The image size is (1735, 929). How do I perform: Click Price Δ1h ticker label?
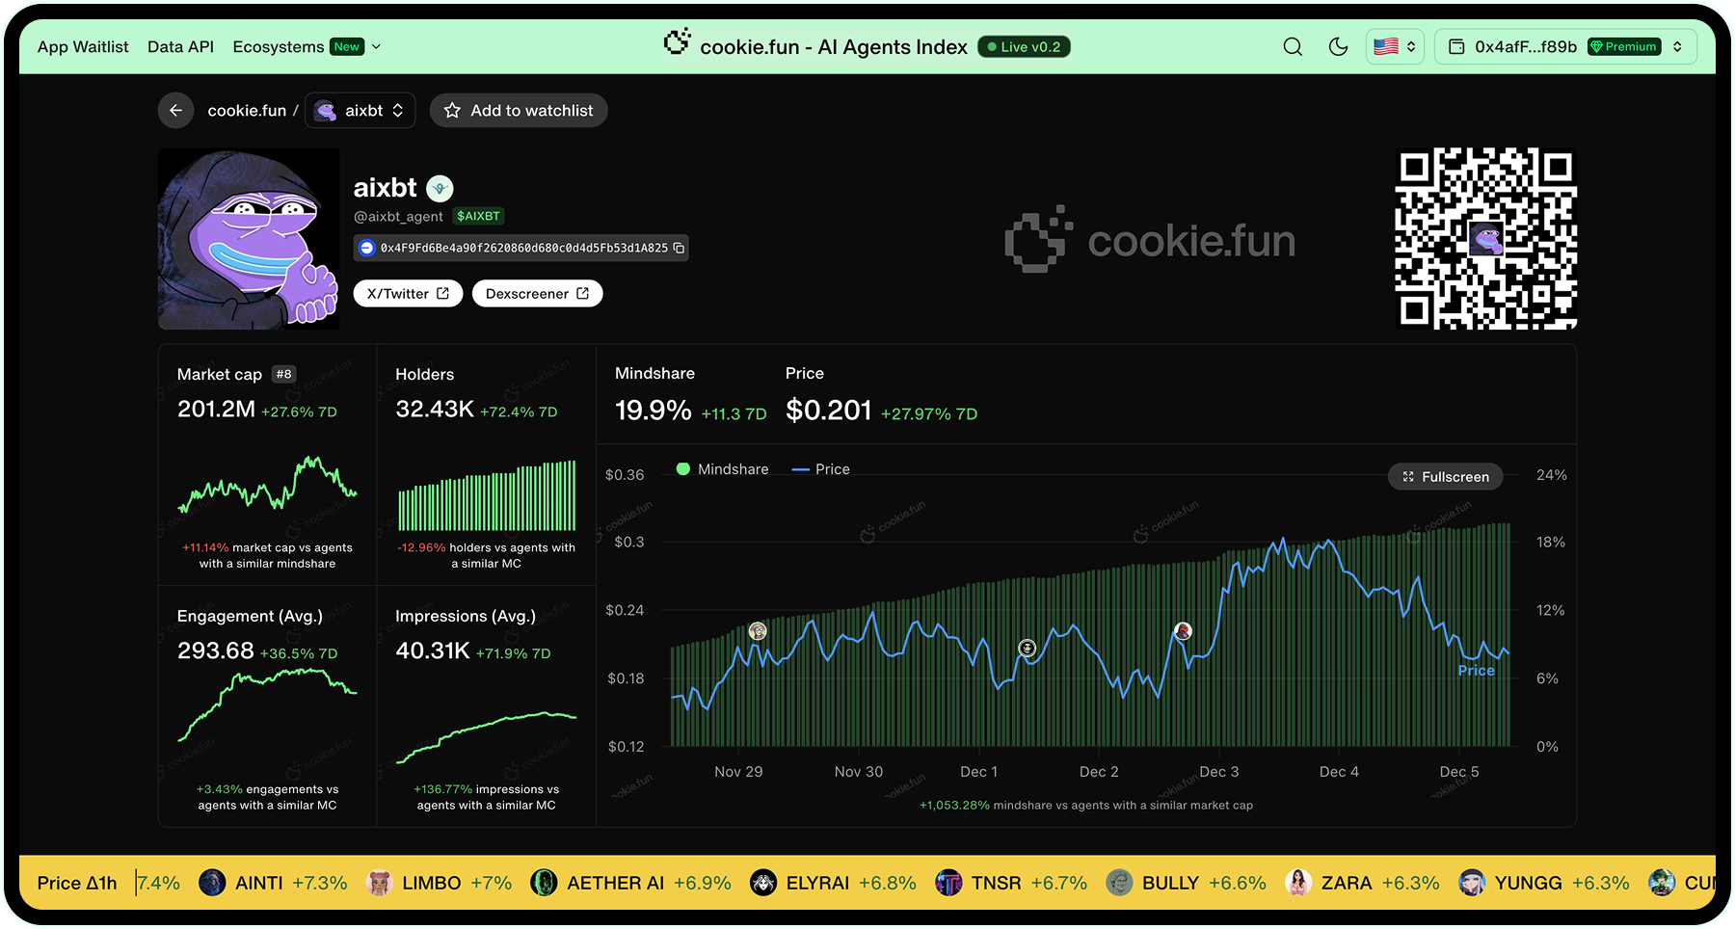[77, 883]
